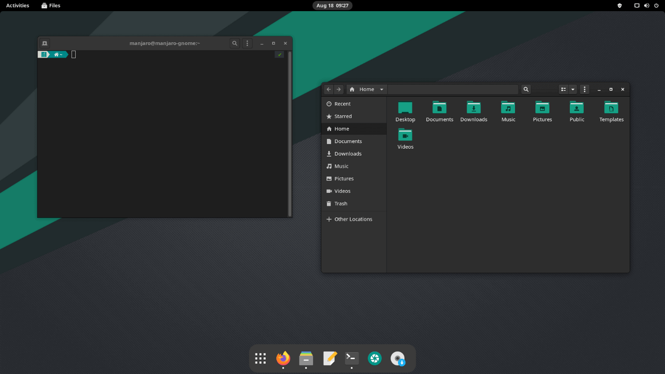Click the disc installer icon in dock

tap(398, 358)
